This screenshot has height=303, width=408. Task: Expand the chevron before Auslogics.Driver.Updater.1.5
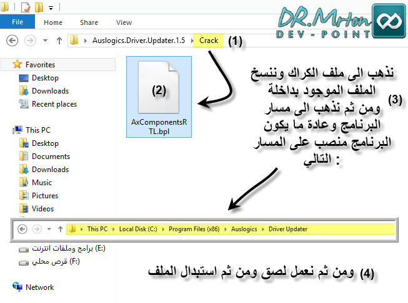pos(86,41)
